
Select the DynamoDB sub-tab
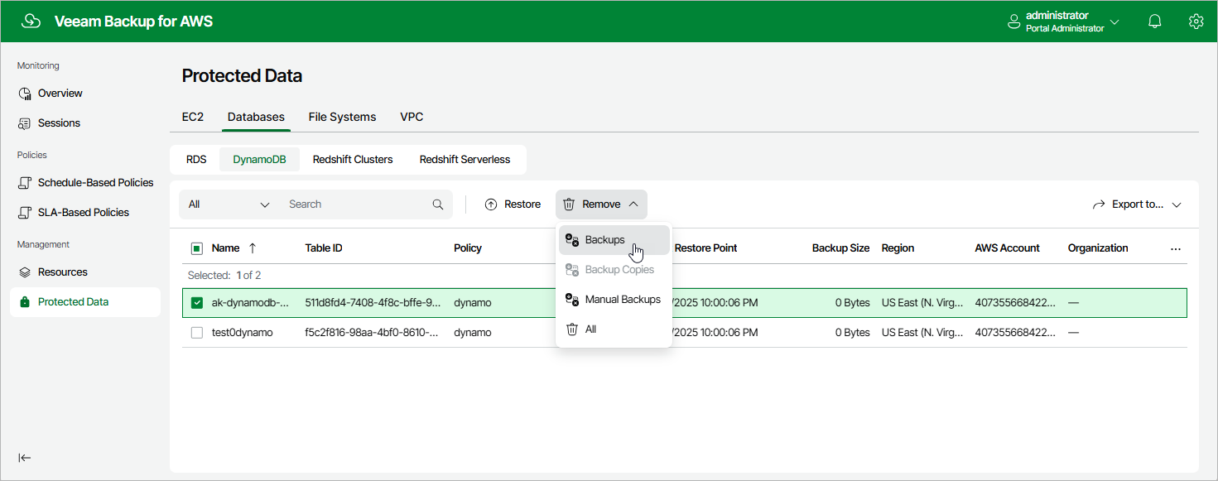coord(259,160)
